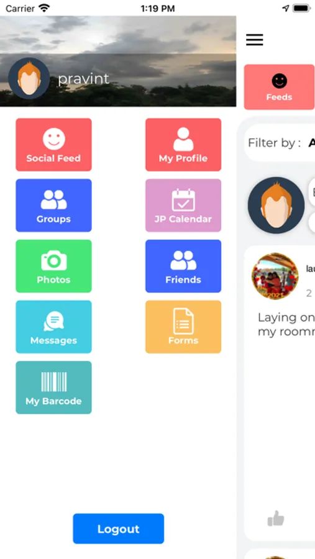Image resolution: width=315 pixels, height=559 pixels.
Task: Like the post with thumbs-up icon
Action: click(276, 519)
